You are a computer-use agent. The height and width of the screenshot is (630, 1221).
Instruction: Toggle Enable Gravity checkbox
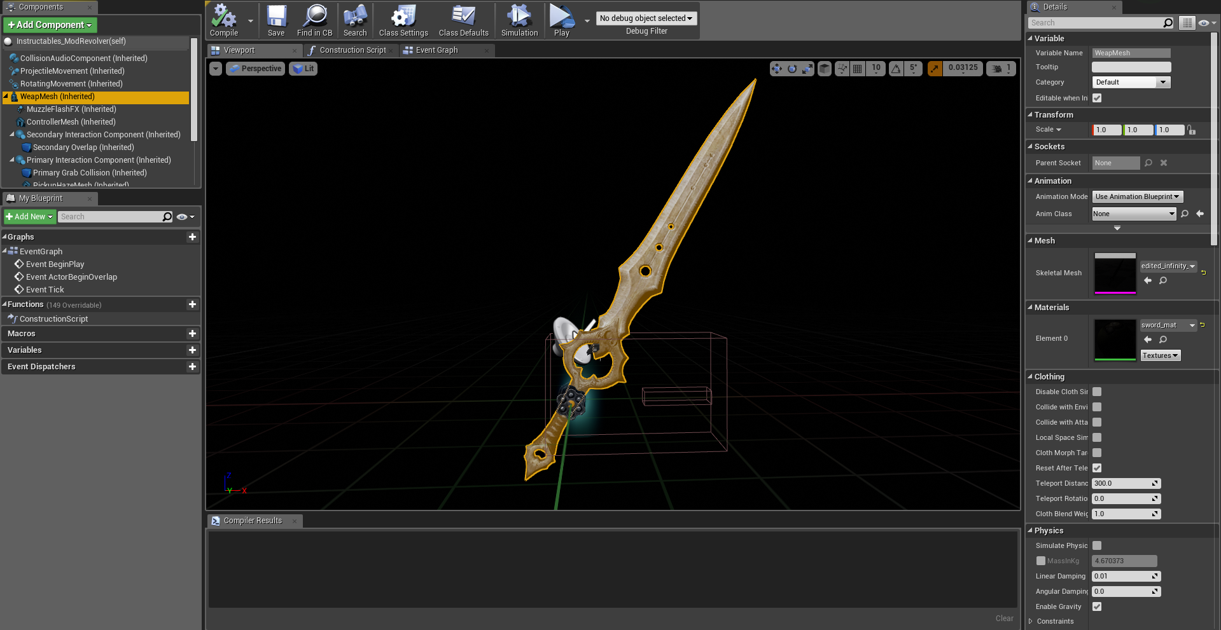click(1097, 606)
